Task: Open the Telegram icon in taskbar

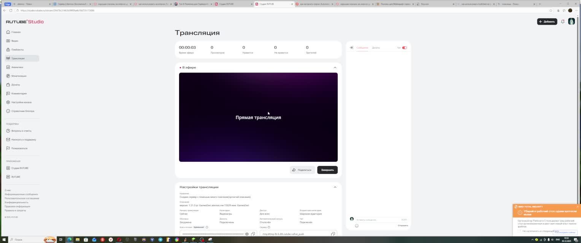Action: [160, 240]
